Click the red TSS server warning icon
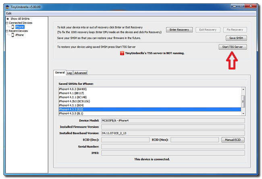 [x=122, y=53]
